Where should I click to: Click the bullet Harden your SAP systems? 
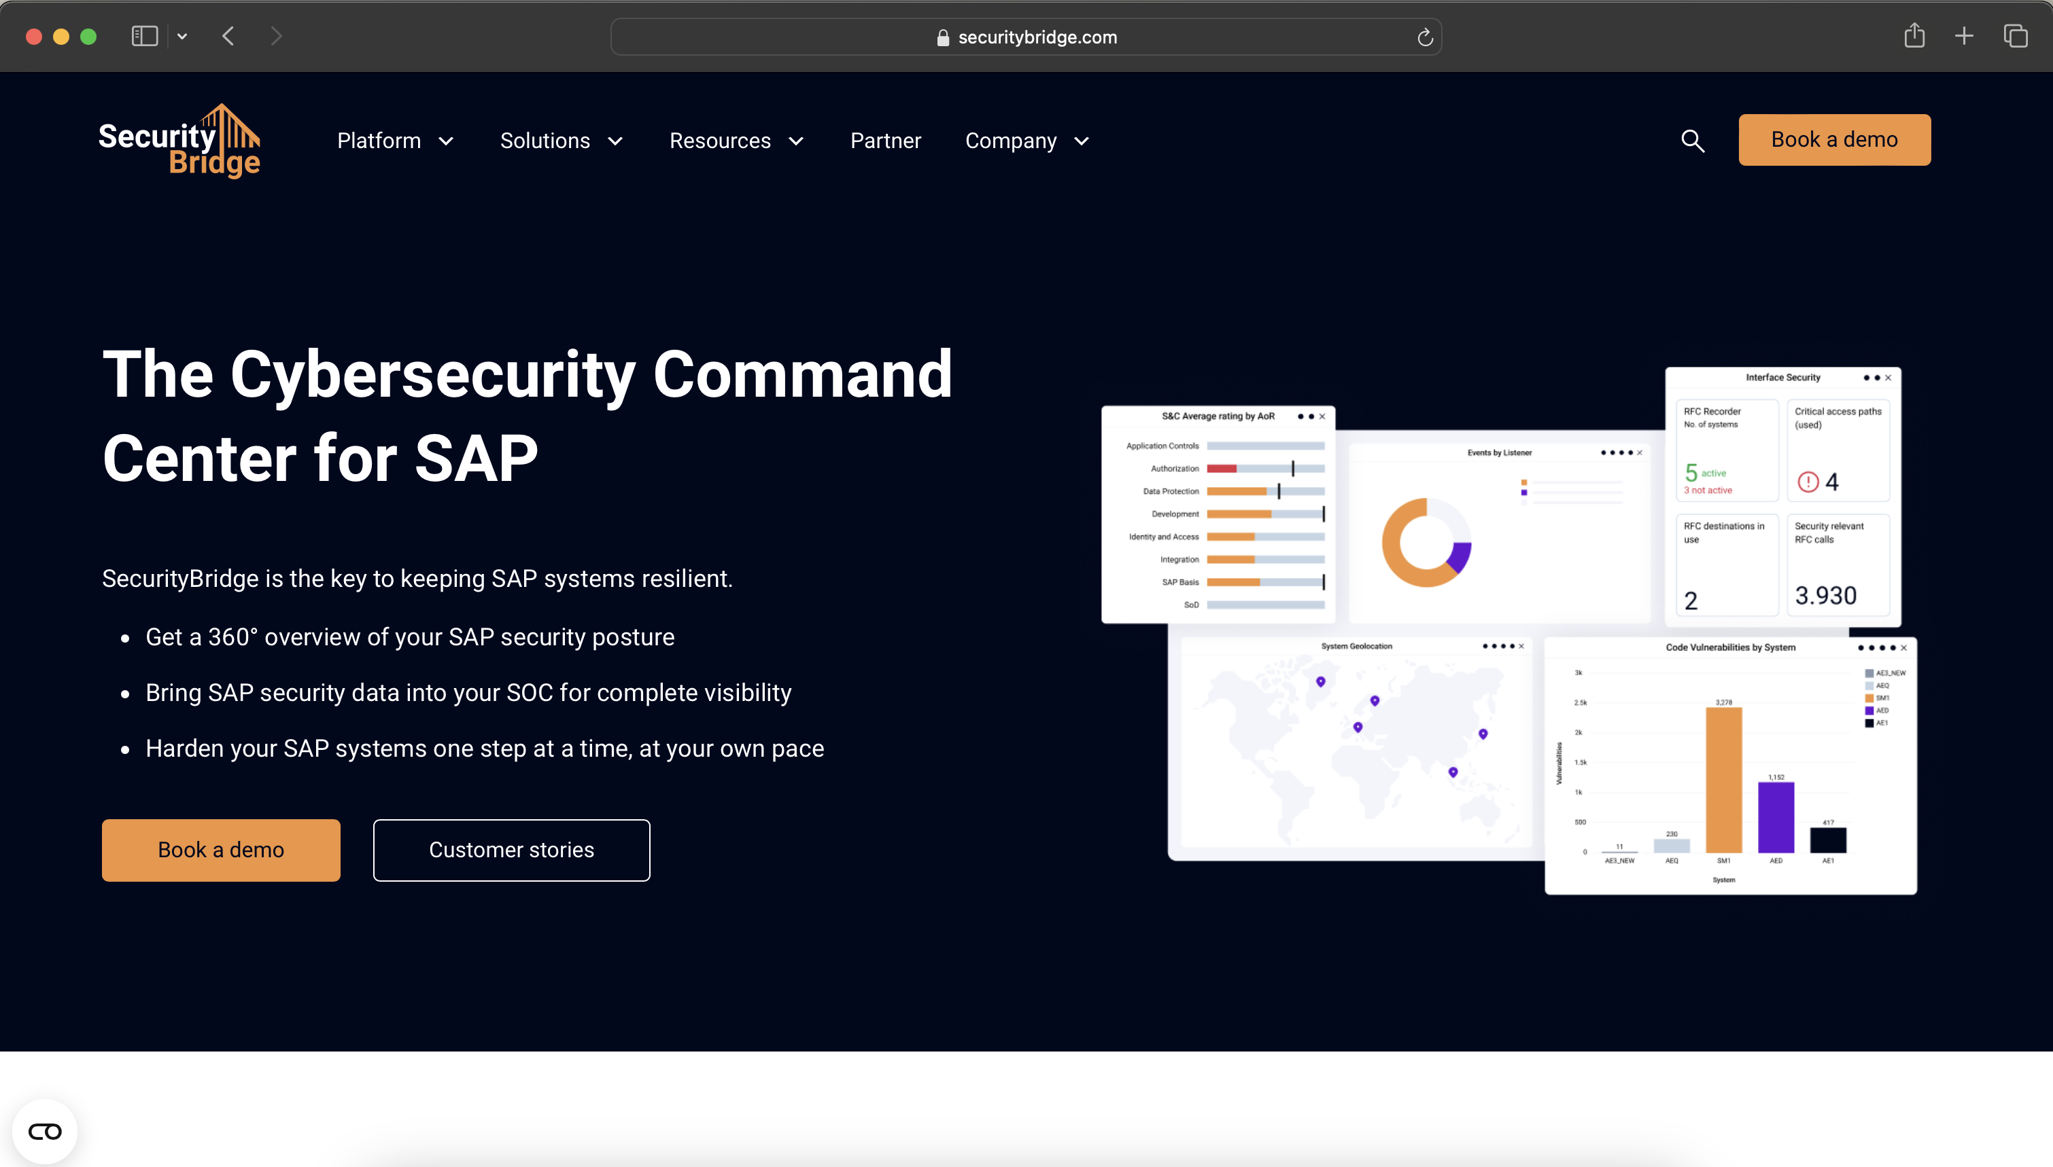(x=485, y=749)
